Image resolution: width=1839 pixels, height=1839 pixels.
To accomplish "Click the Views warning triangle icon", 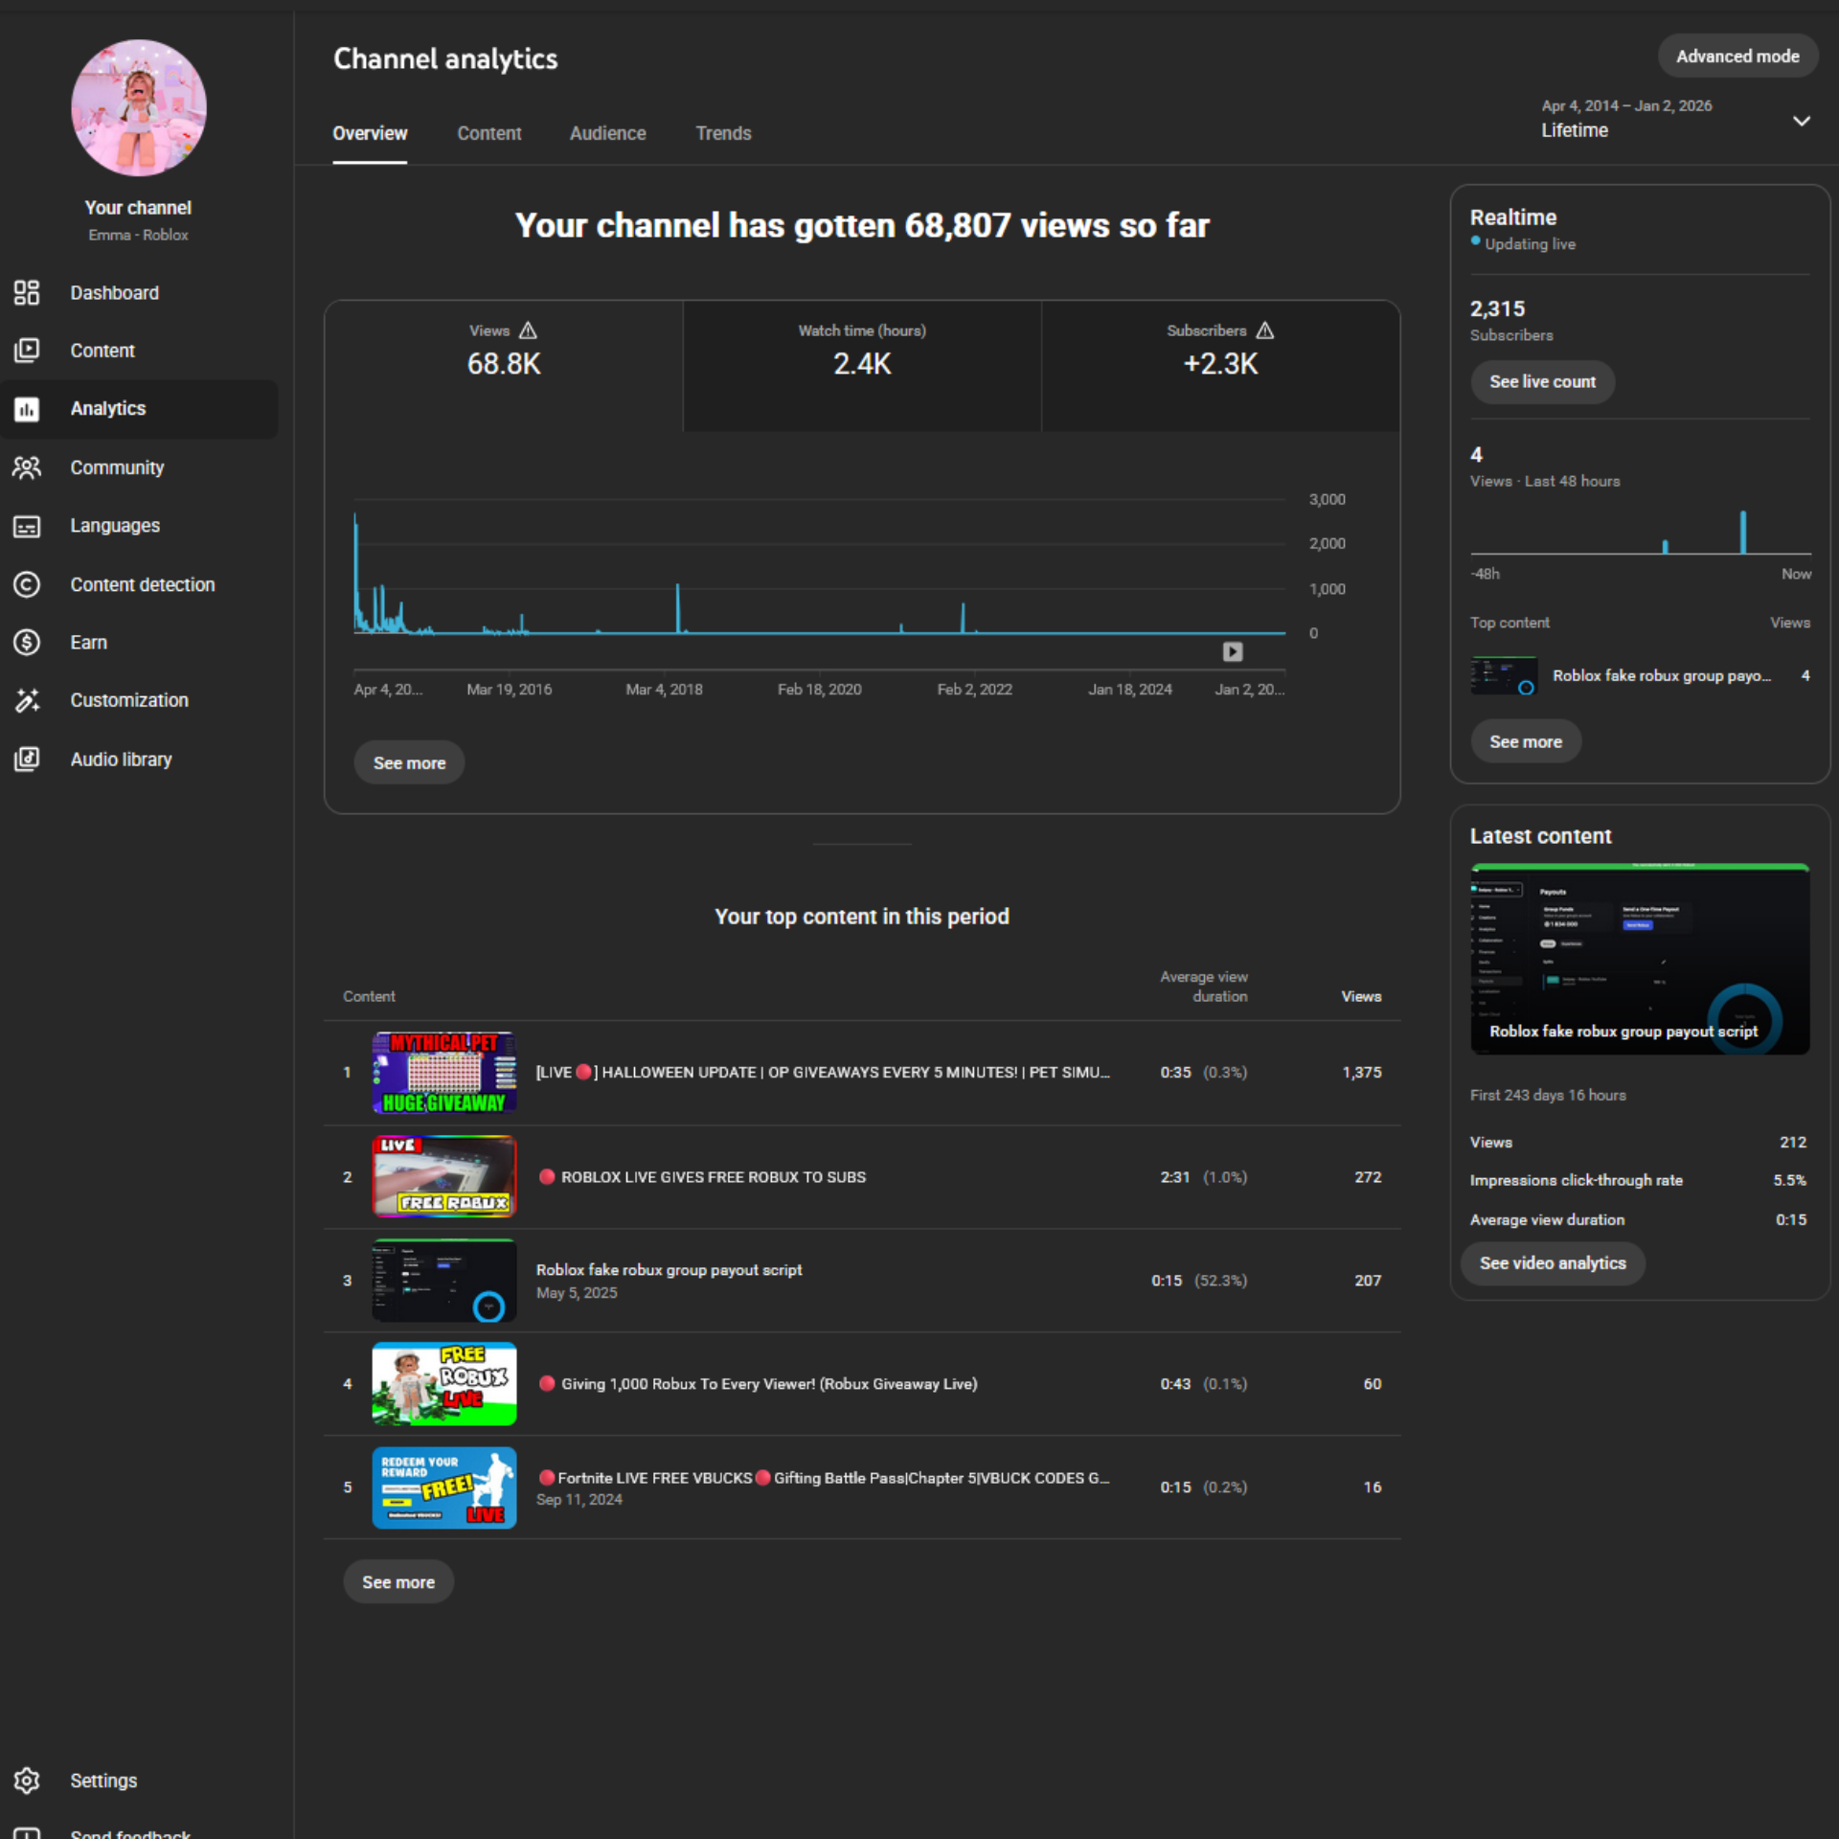I will tap(528, 330).
